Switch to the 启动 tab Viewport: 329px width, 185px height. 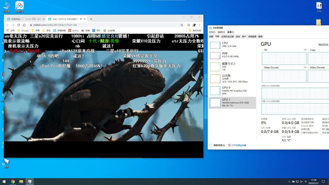tap(238, 37)
